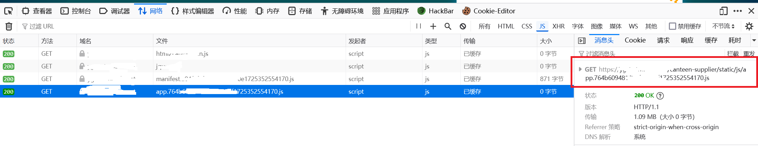Filter requests by 媒体 media
The image size is (758, 146).
tap(616, 26)
